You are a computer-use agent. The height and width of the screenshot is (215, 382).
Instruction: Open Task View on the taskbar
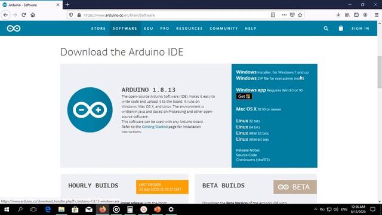(33, 210)
